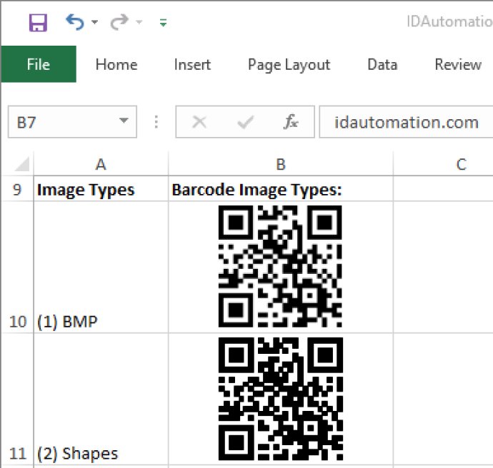The image size is (493, 468).
Task: Select row 10 header
Action: coord(17,267)
